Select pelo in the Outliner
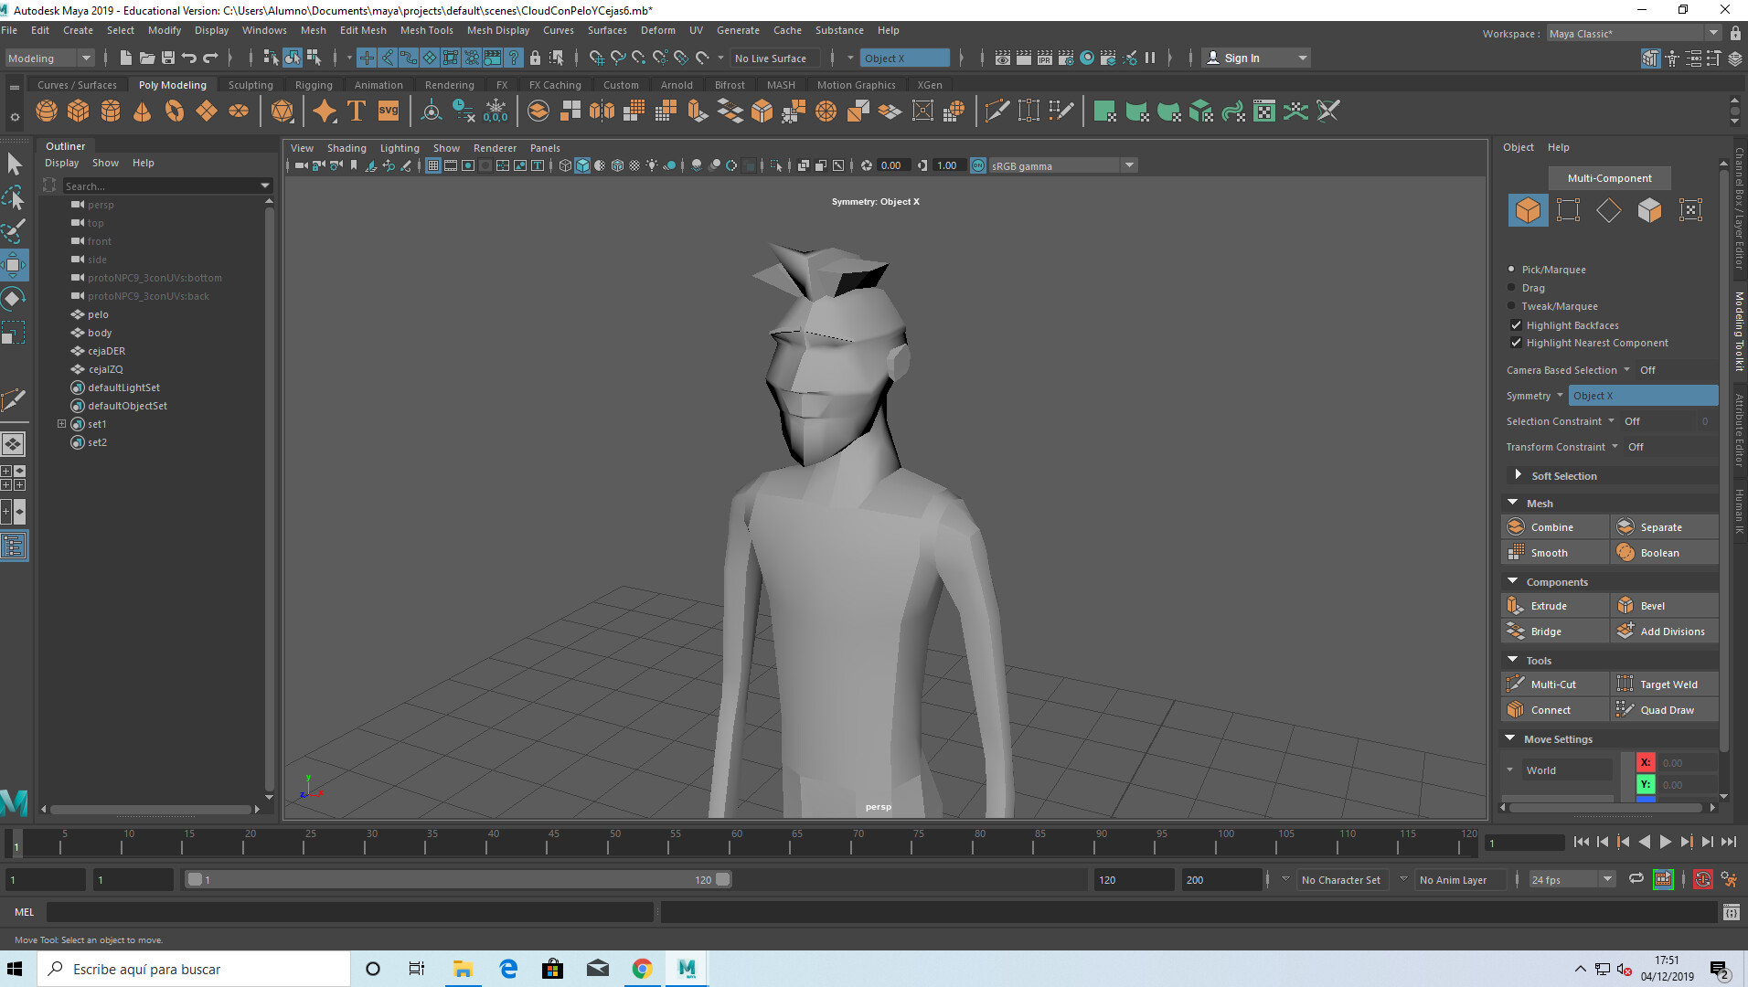 [100, 313]
